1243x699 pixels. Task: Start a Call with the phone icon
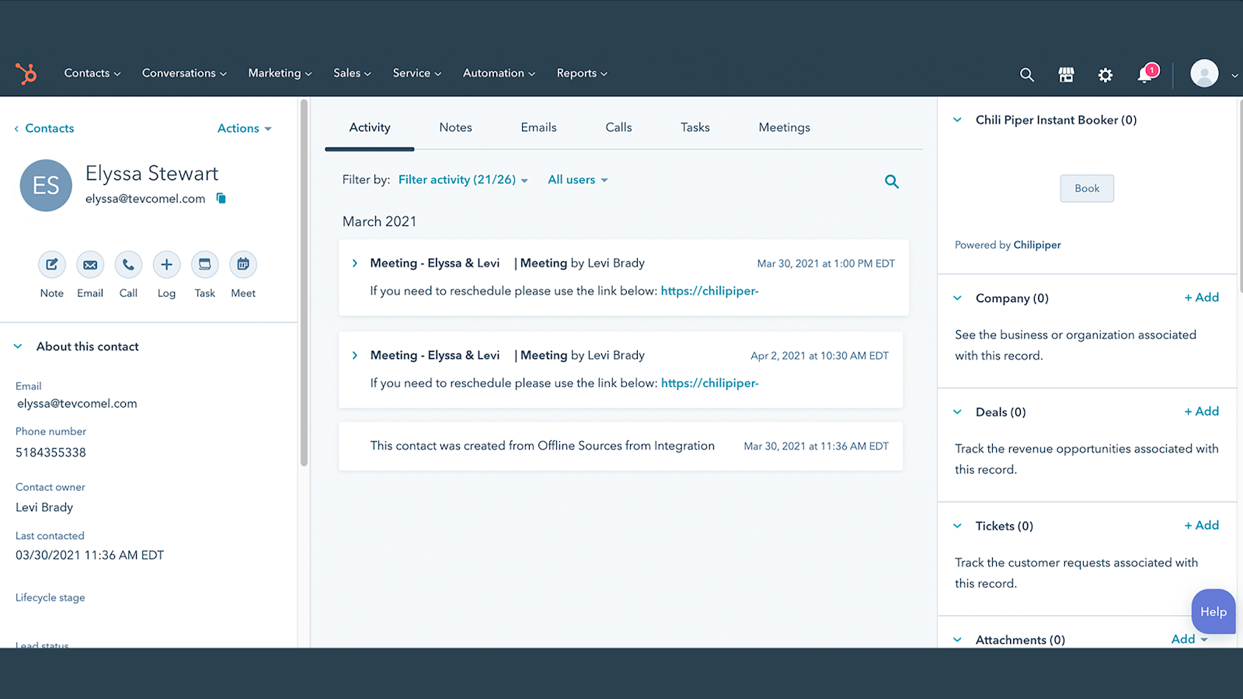[128, 265]
